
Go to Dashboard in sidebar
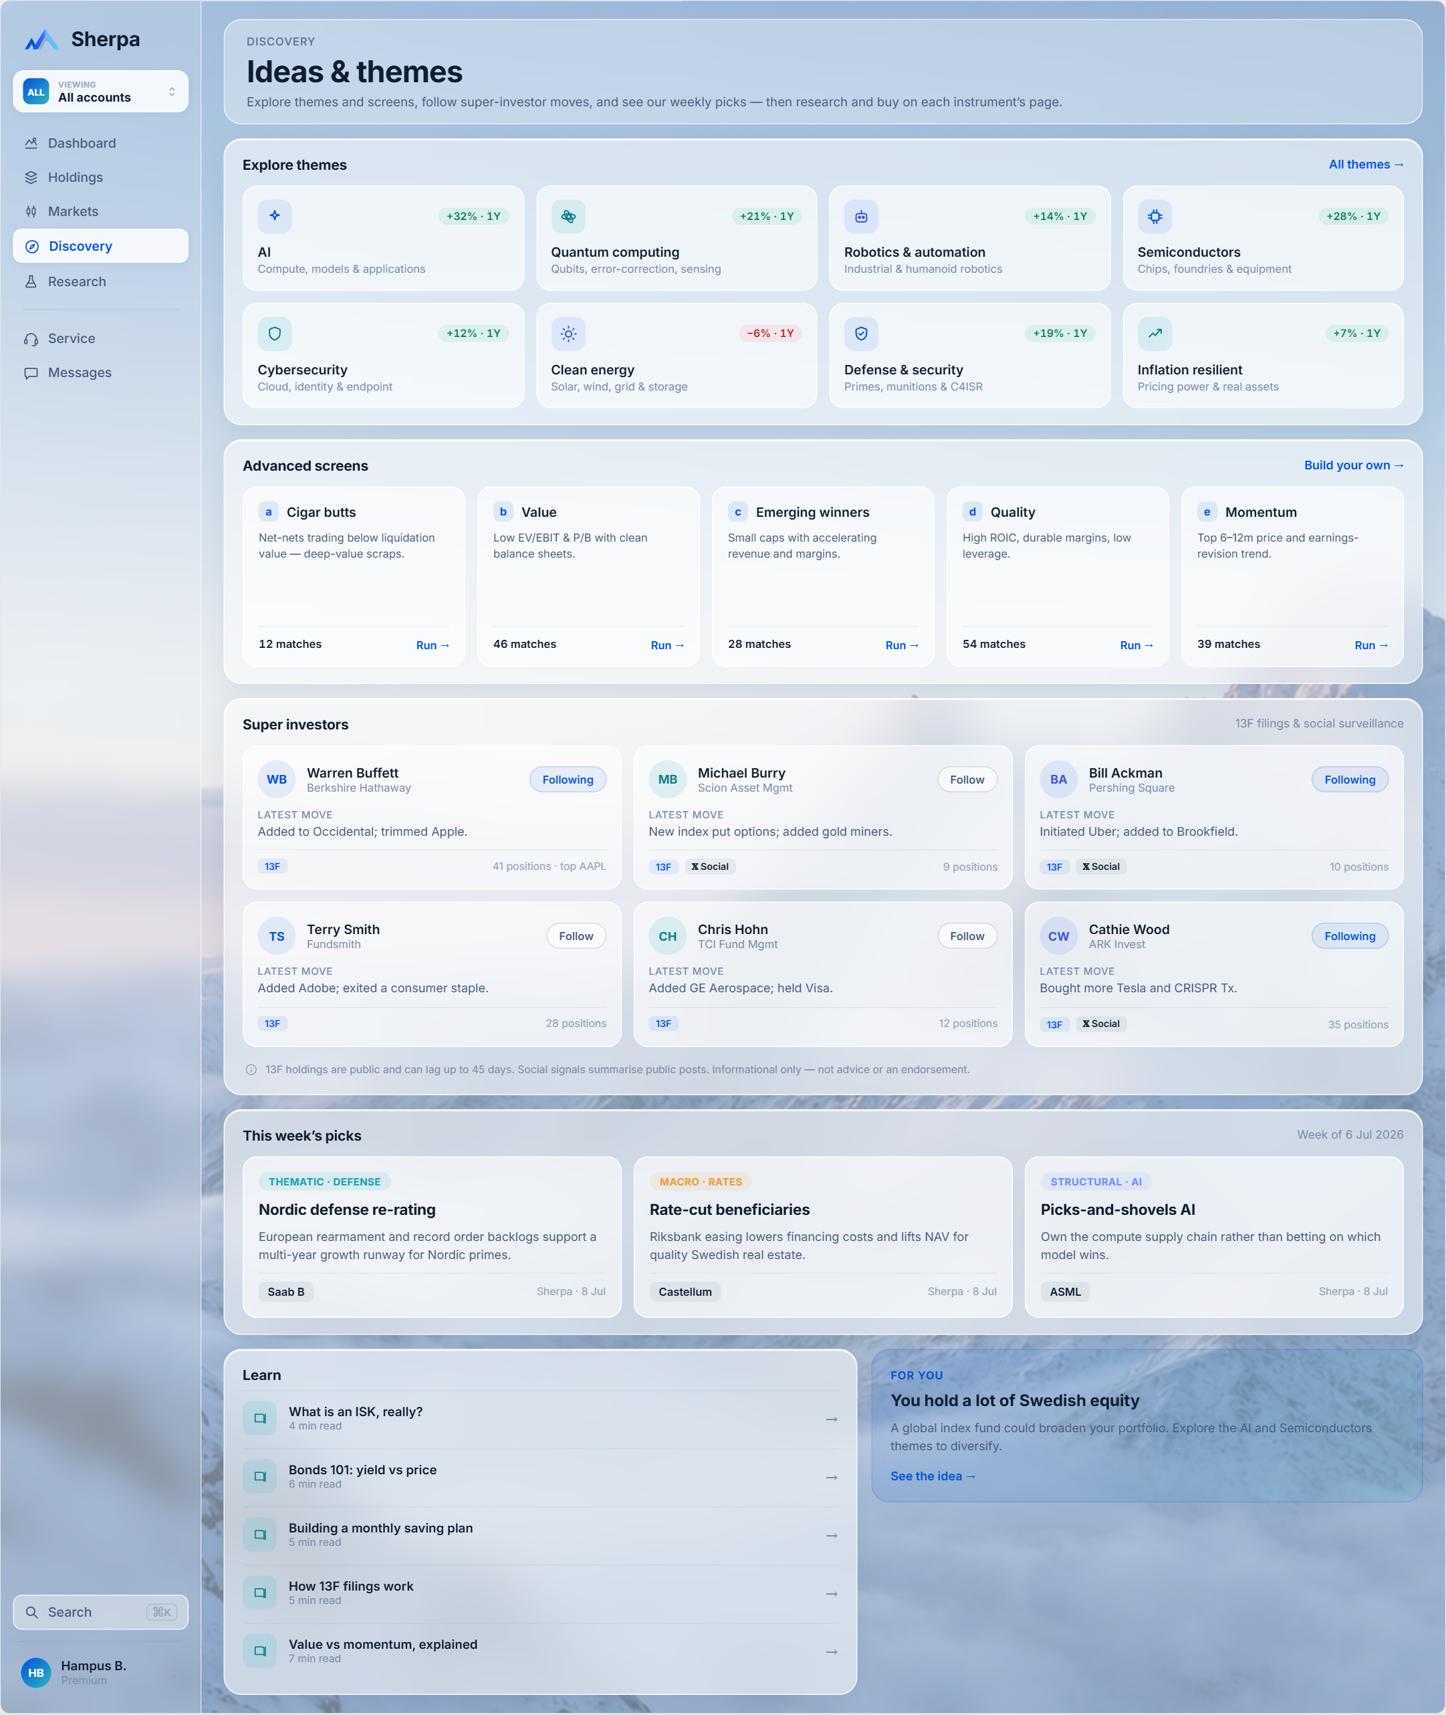point(101,142)
